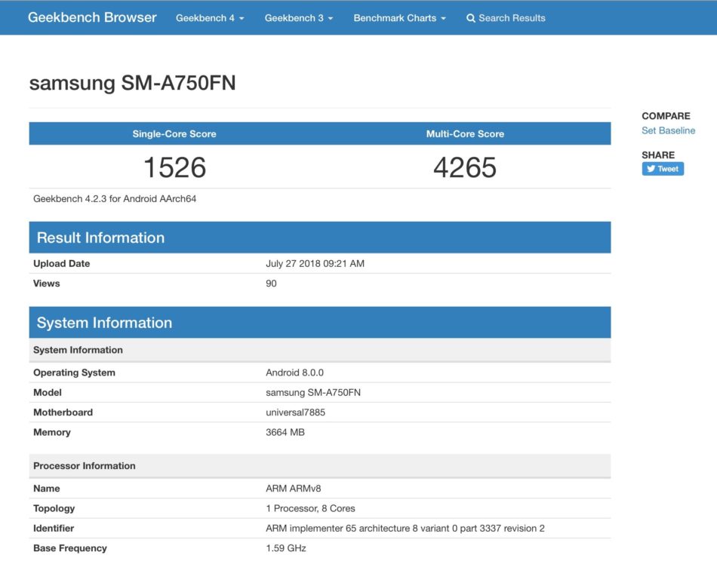Click the Views label

coord(47,284)
